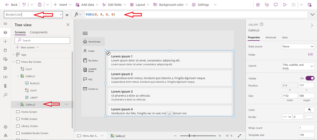Close the Tree view panel
Screen dimensions: 317x140
(68, 25)
